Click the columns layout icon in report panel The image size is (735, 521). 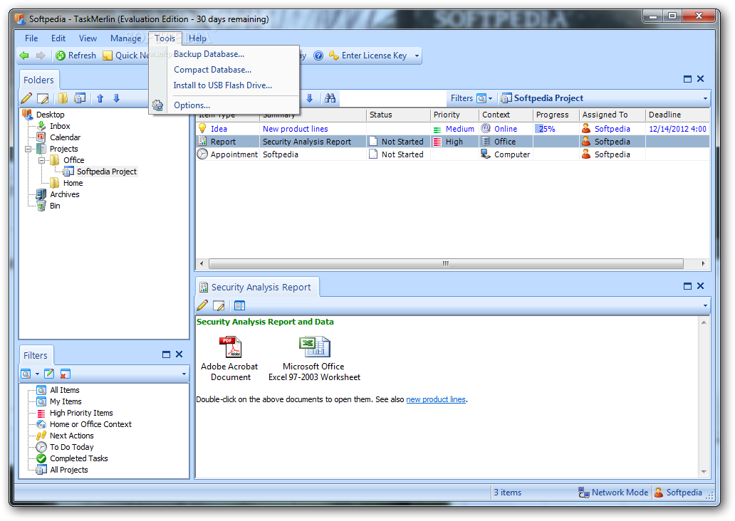click(239, 306)
